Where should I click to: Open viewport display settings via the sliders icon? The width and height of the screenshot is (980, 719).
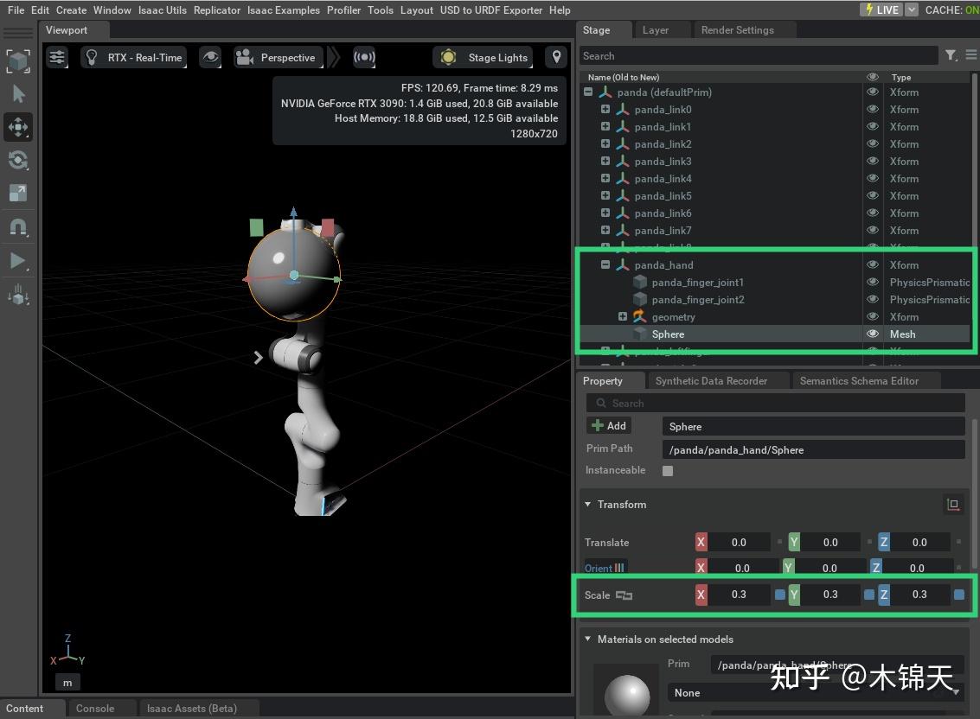click(x=57, y=57)
